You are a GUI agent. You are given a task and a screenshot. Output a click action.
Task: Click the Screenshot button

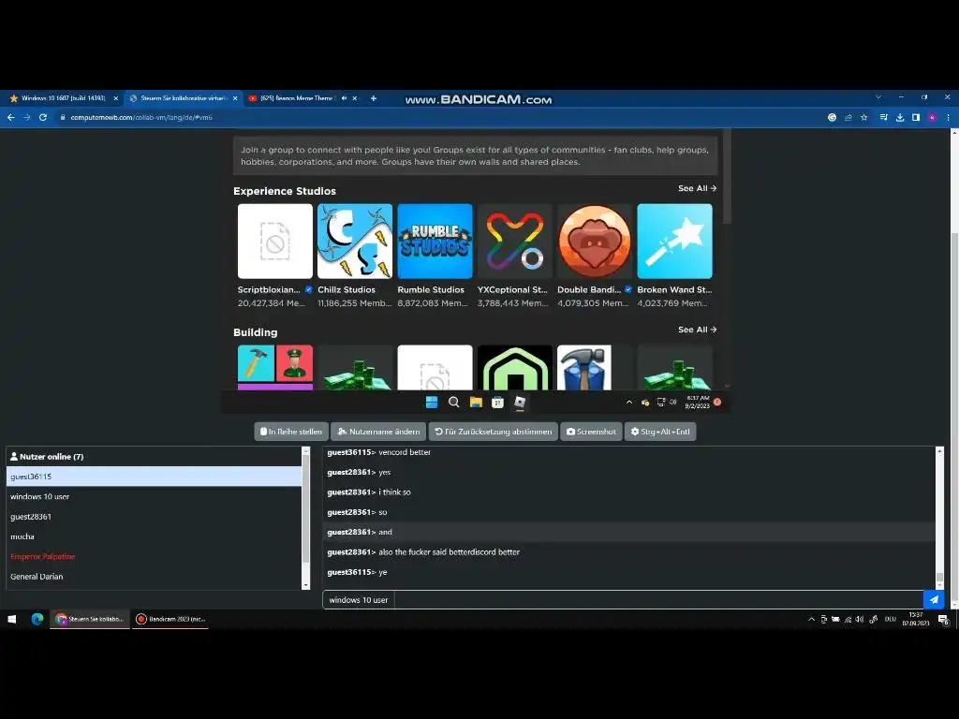pyautogui.click(x=591, y=432)
